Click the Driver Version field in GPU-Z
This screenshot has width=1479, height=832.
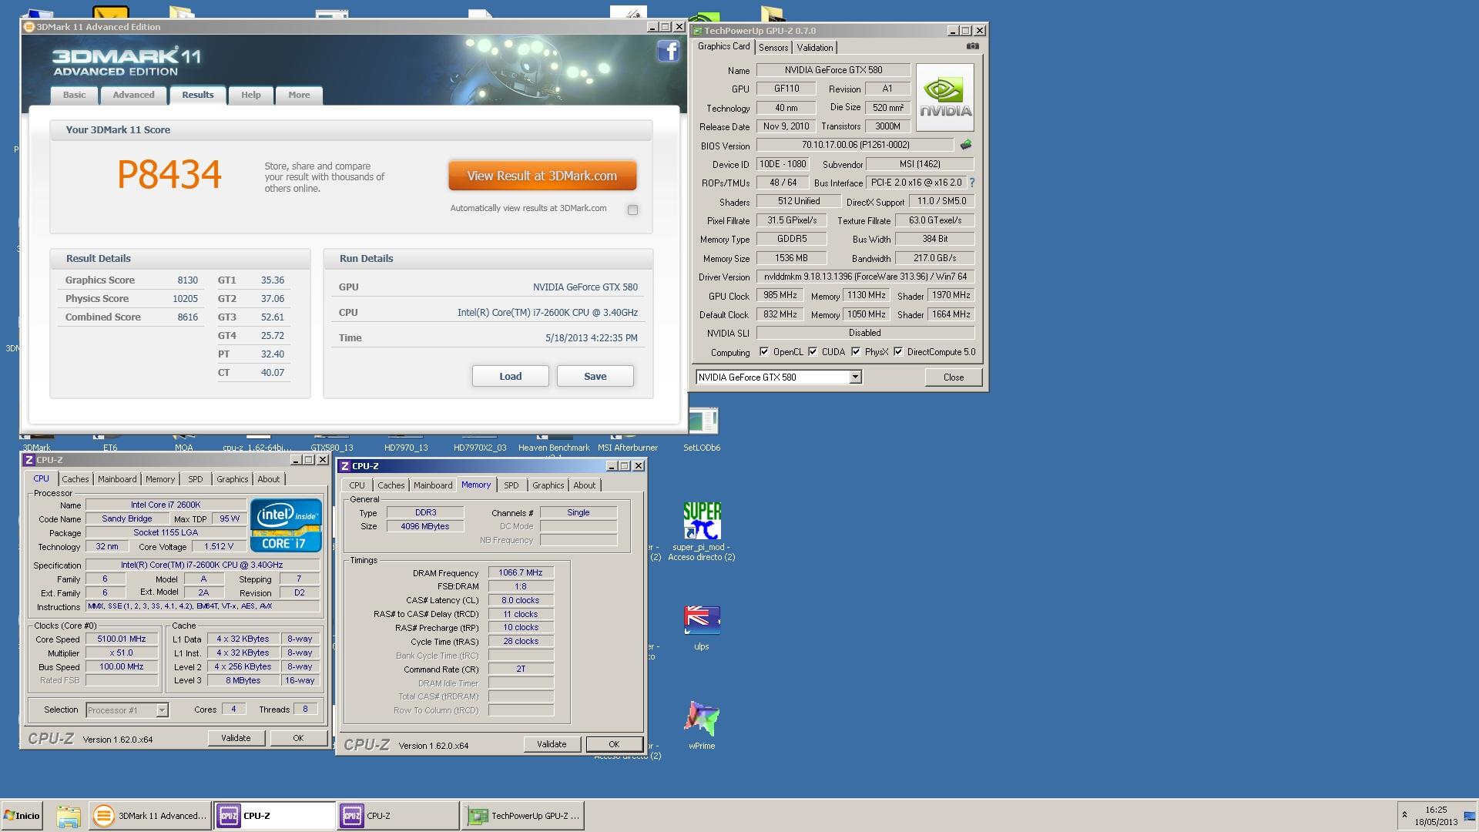865,277
